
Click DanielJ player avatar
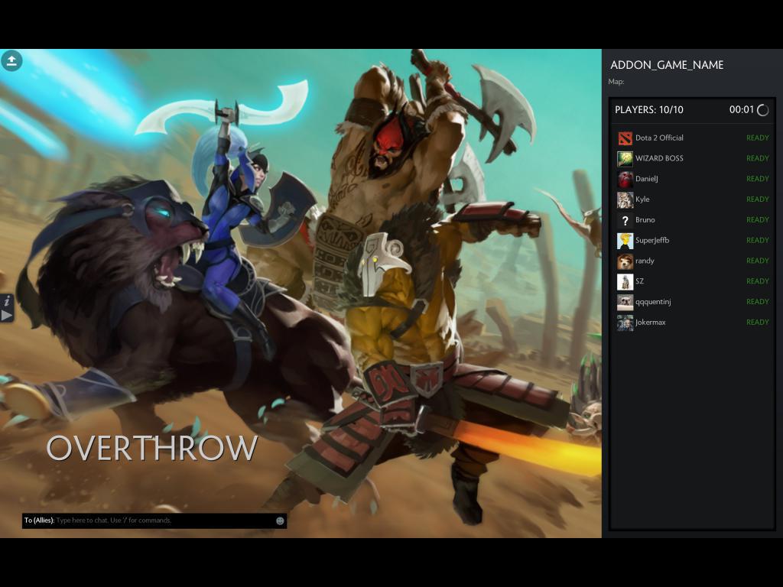pyautogui.click(x=625, y=179)
